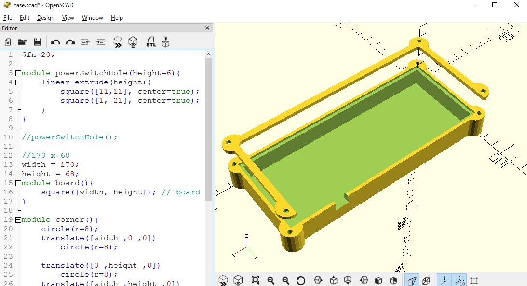Click the Preview icon in viewer toolbar
Image resolution: width=527 pixels, height=286 pixels.
coord(223,280)
